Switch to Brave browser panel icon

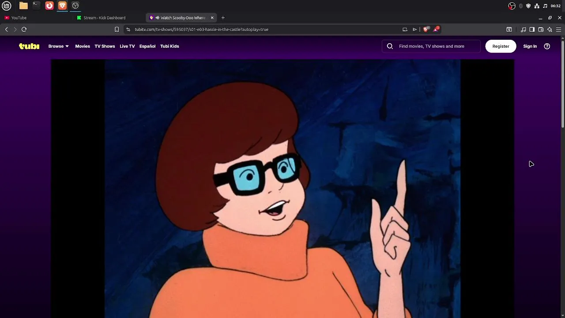pos(62,6)
